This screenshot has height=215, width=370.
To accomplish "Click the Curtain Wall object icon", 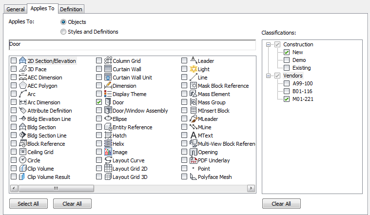I will coord(108,69).
